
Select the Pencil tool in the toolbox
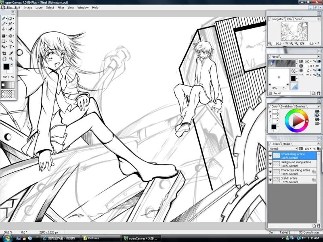[x=4, y=19]
